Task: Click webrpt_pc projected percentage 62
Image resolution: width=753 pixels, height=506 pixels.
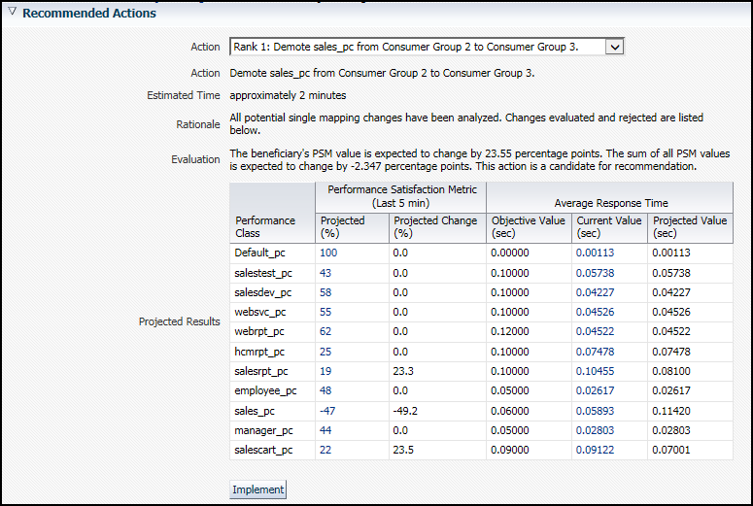Action: point(325,332)
